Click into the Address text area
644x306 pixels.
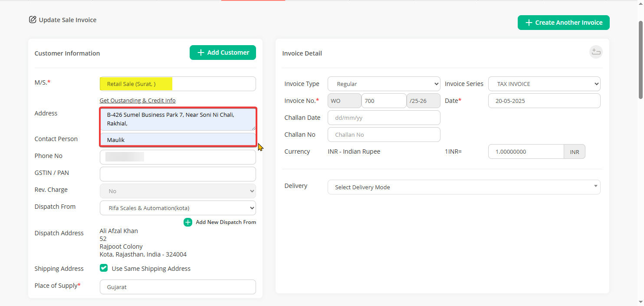coord(177,119)
